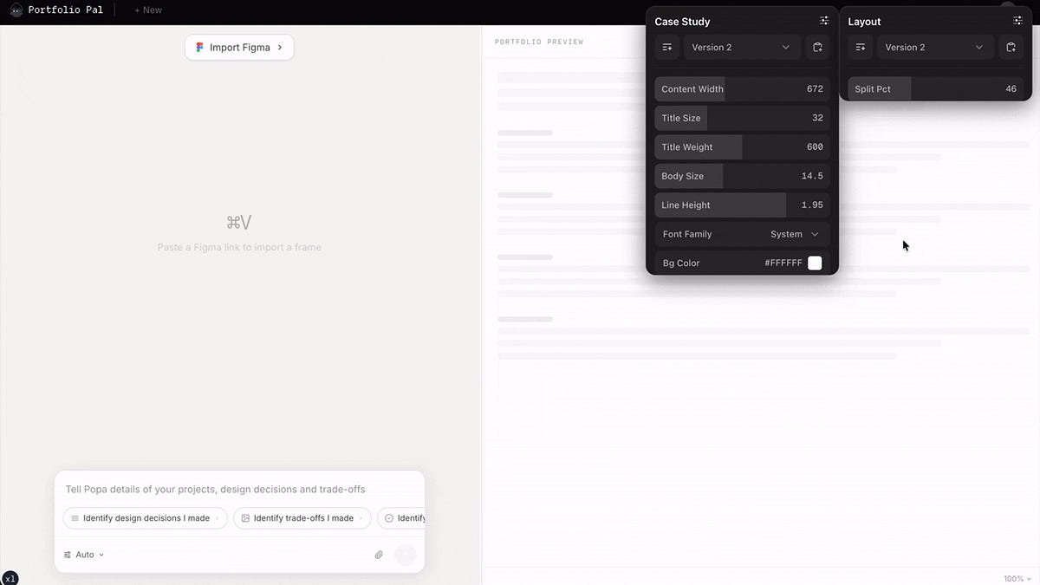Click the partially visible third Identify suggestion
1040x585 pixels.
[401, 518]
